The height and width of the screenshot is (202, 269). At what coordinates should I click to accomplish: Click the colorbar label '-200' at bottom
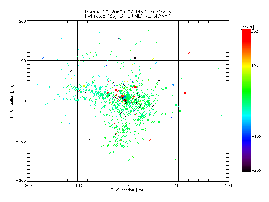[256, 170]
